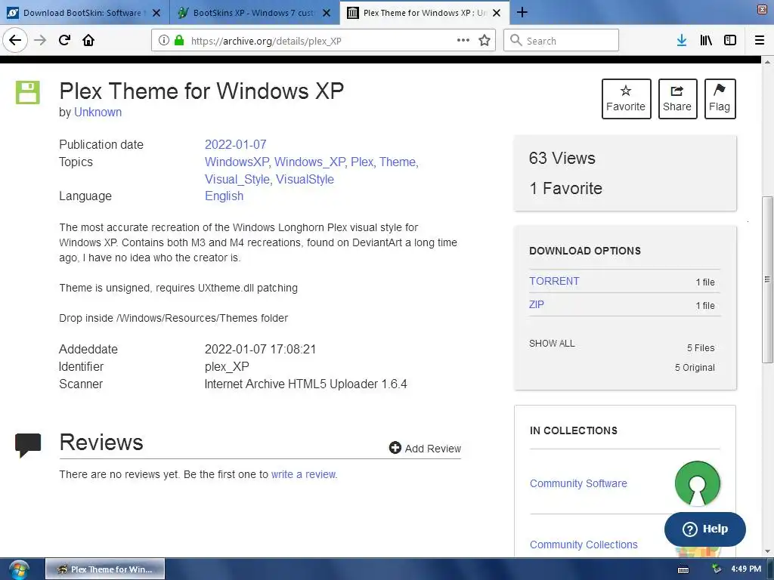The height and width of the screenshot is (580, 774).
Task: Toggle the sidebars icon
Action: click(x=730, y=41)
